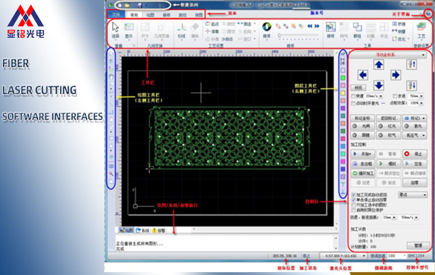The image size is (435, 275).
Task: Uncheck 加工完成自动返回 checkbox
Action: coord(354,195)
